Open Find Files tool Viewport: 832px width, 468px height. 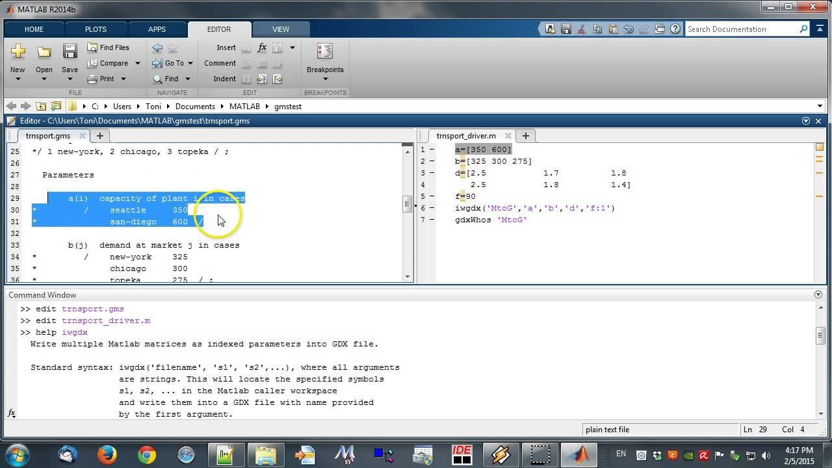click(x=109, y=47)
